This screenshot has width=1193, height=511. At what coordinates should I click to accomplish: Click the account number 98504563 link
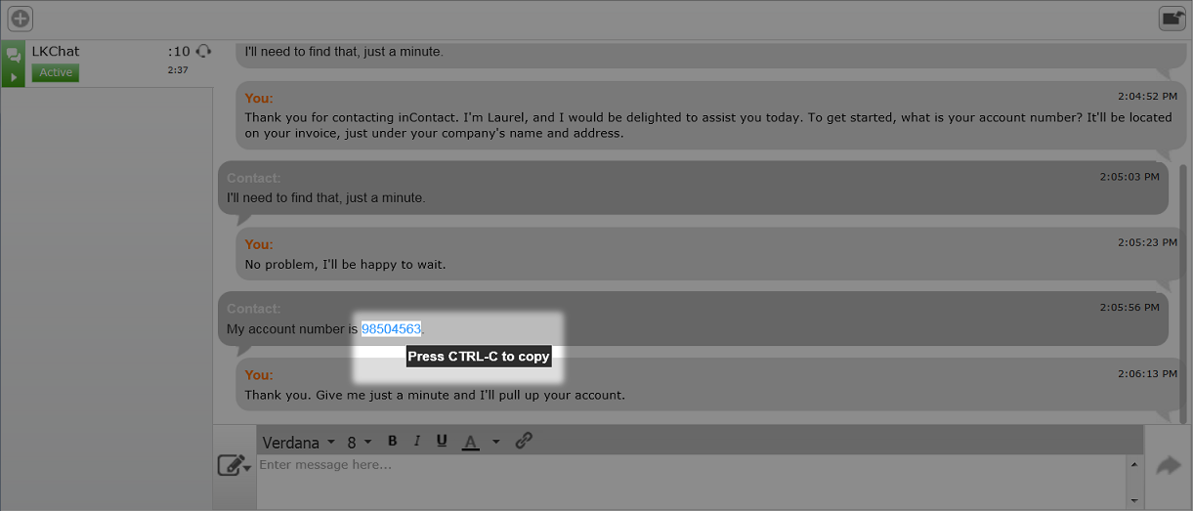pos(391,329)
